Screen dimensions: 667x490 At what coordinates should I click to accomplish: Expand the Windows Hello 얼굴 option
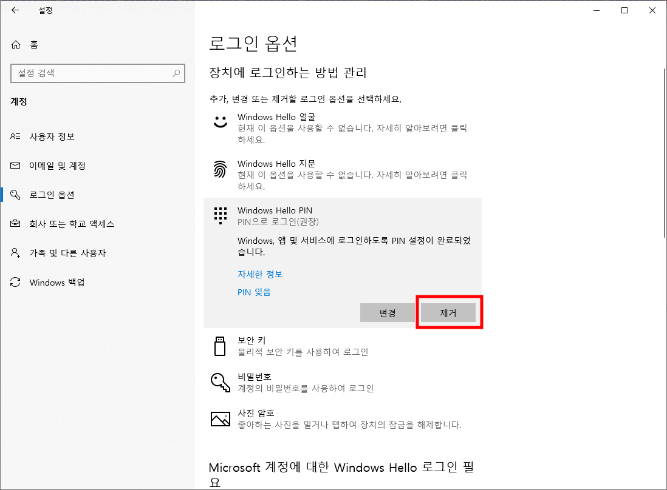click(x=343, y=128)
